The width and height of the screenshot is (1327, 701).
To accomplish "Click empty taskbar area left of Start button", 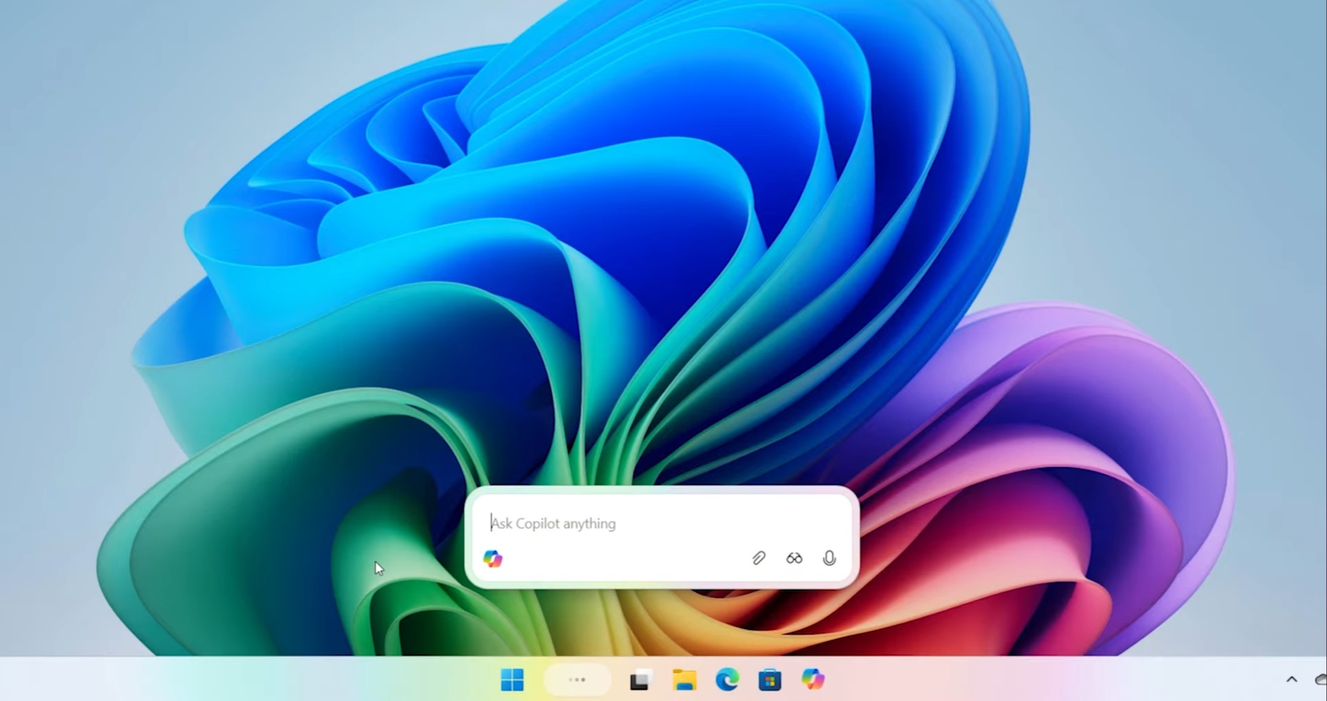I will 271,679.
